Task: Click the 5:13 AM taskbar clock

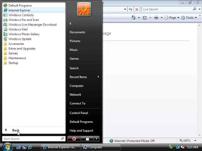Action: click(x=192, y=147)
